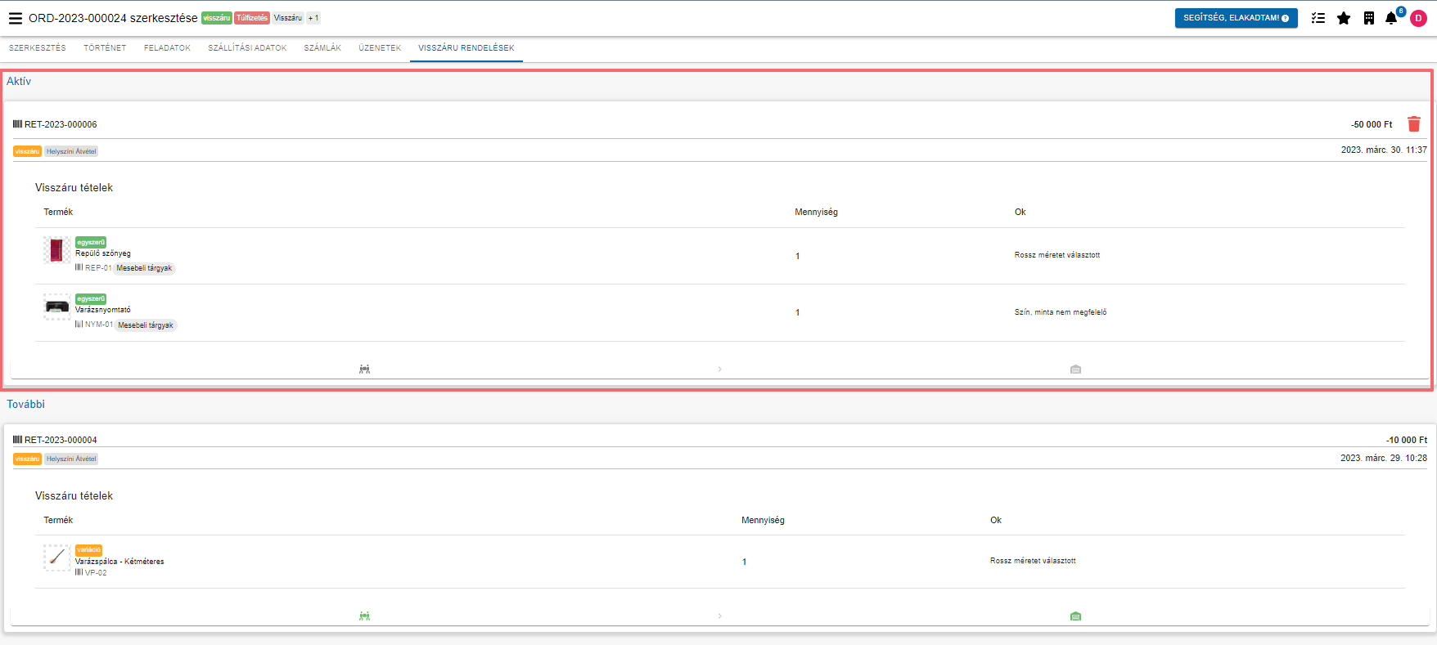Open product Repülő szőnyeg link
The width and height of the screenshot is (1437, 645).
click(103, 253)
